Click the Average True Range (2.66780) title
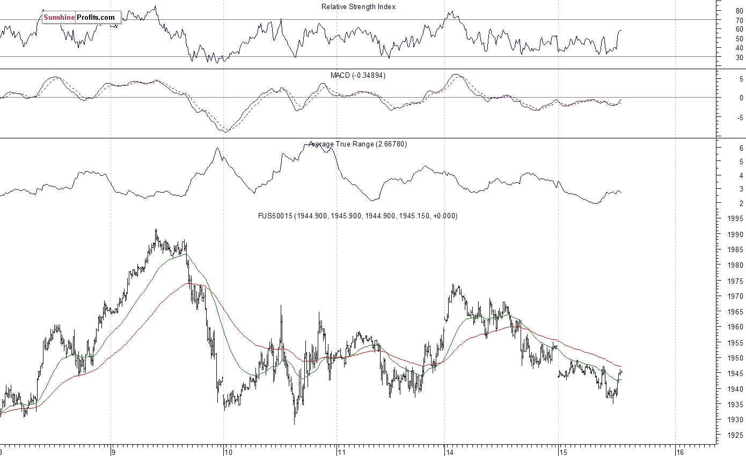The width and height of the screenshot is (746, 456). [x=357, y=144]
